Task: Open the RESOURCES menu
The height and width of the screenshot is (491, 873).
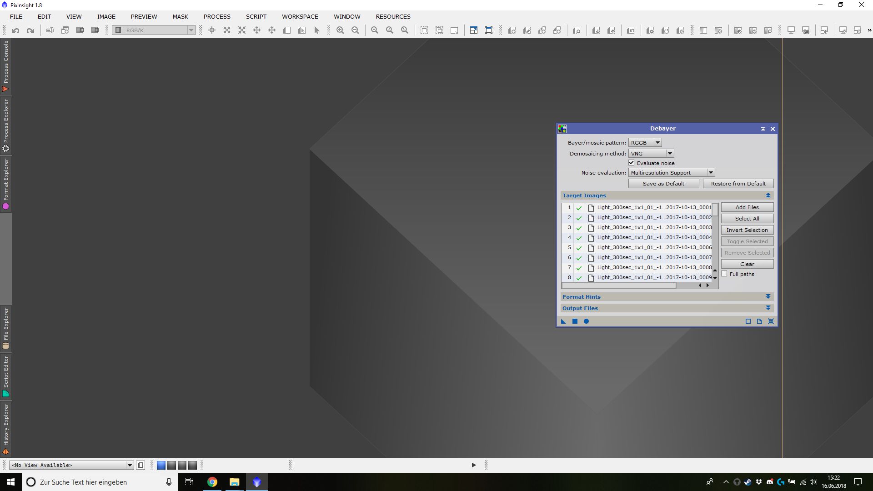Action: (393, 16)
